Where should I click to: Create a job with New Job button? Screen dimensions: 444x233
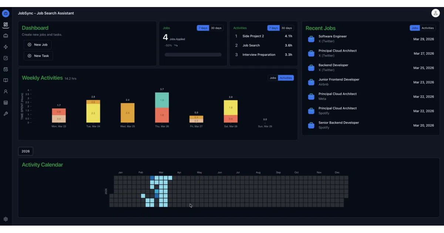(x=37, y=45)
